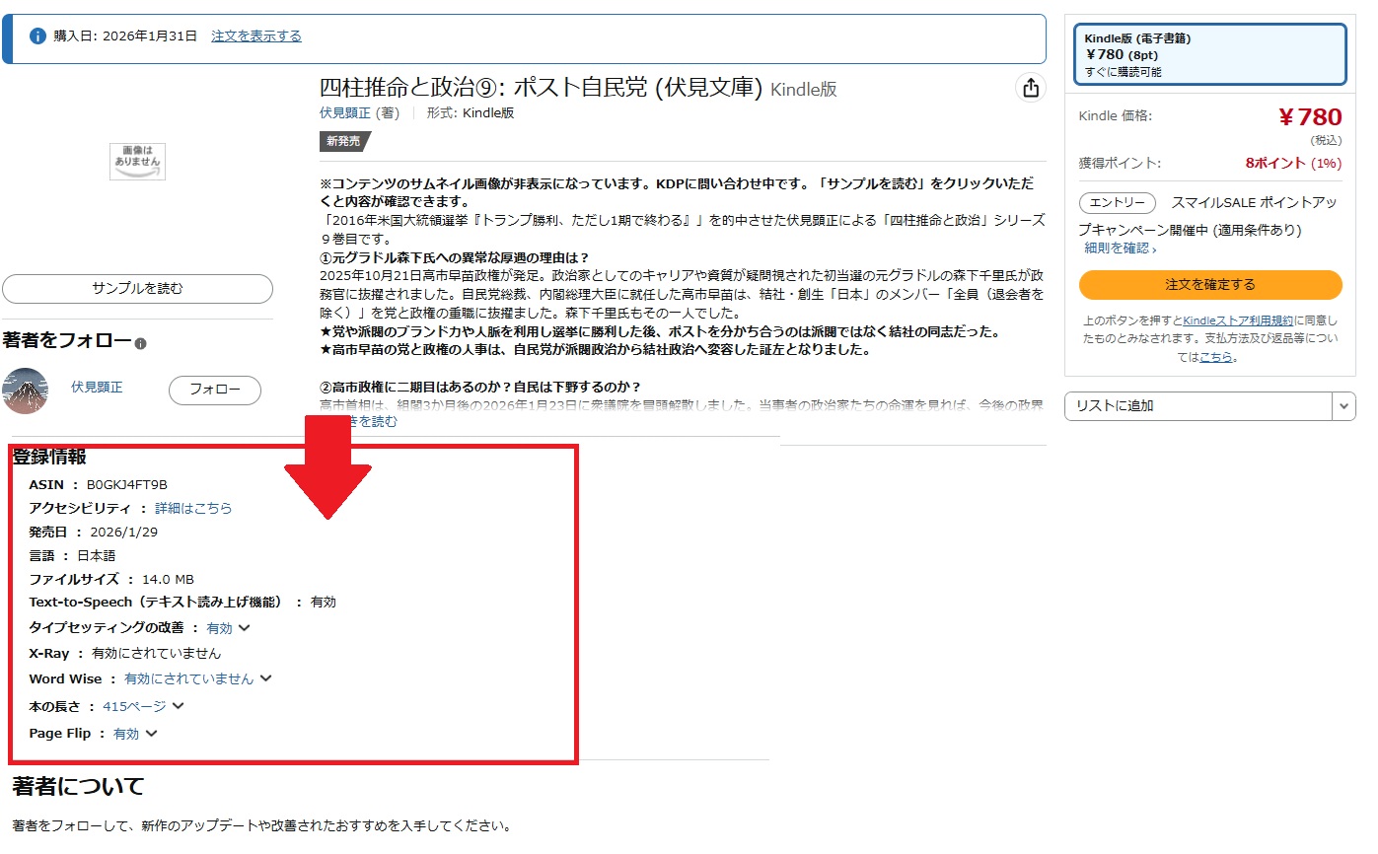Image resolution: width=1378 pixels, height=854 pixels.
Task: Click the エントリー campaign button
Action: click(x=1117, y=203)
